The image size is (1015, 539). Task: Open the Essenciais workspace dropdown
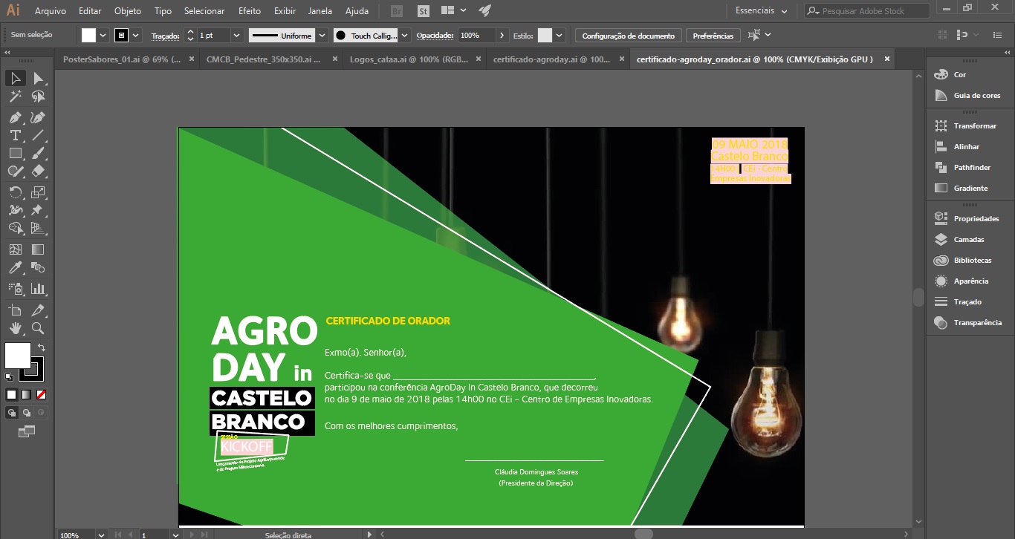[x=762, y=11]
